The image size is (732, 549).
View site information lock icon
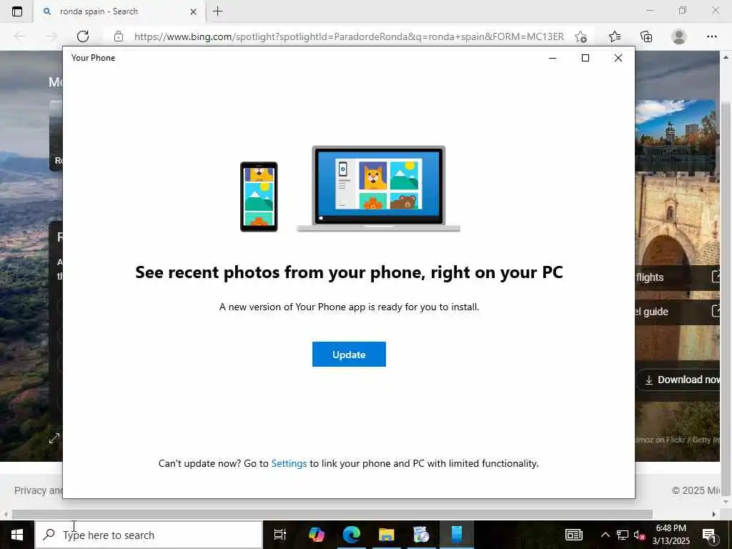point(119,36)
